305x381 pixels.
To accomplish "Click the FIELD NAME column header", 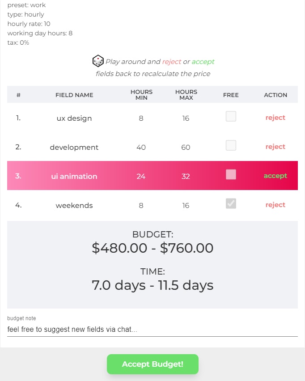I will 74,95.
